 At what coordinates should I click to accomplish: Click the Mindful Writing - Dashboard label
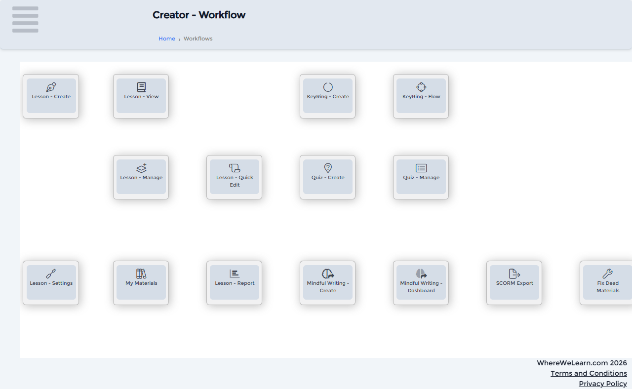click(x=421, y=287)
